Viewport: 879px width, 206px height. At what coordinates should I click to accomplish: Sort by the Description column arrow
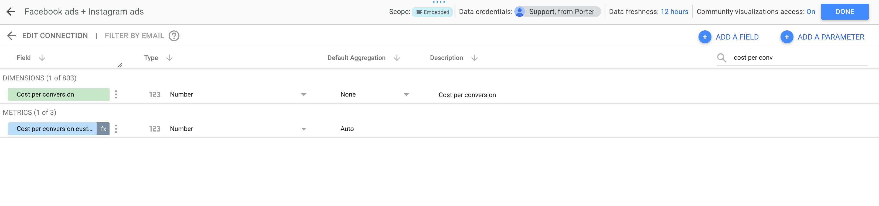(474, 58)
